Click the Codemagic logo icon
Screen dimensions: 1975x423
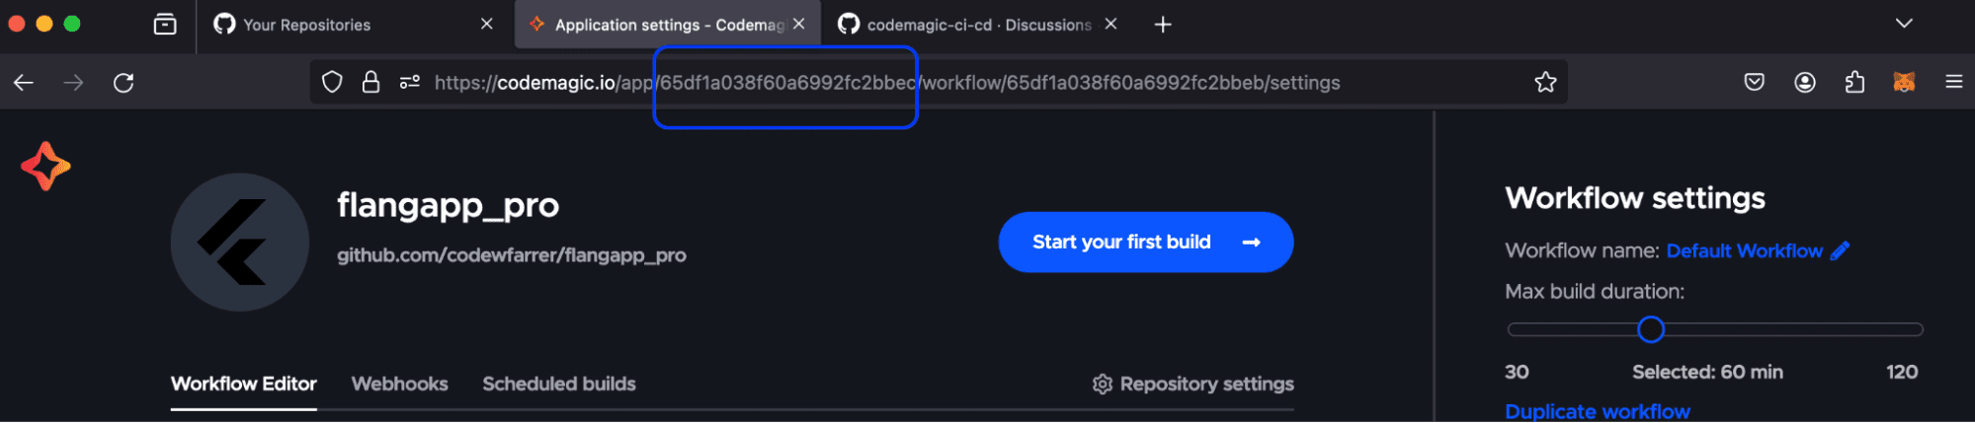click(45, 166)
